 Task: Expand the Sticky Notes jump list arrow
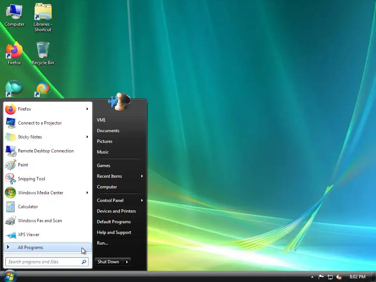pyautogui.click(x=87, y=137)
